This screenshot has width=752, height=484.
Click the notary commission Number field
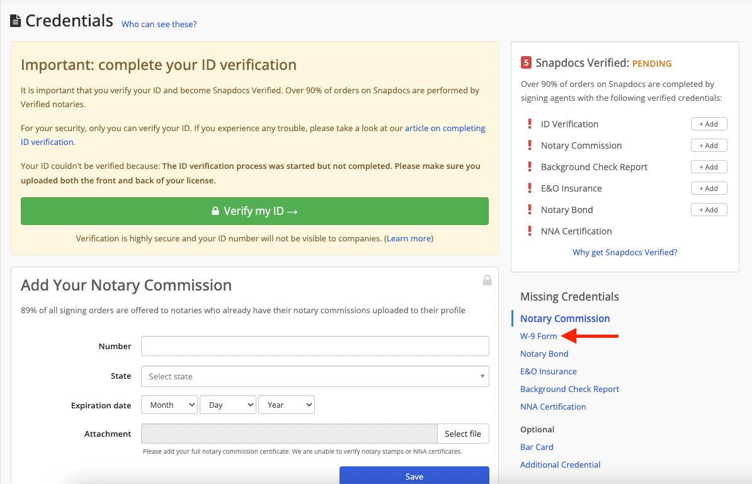[x=315, y=346]
